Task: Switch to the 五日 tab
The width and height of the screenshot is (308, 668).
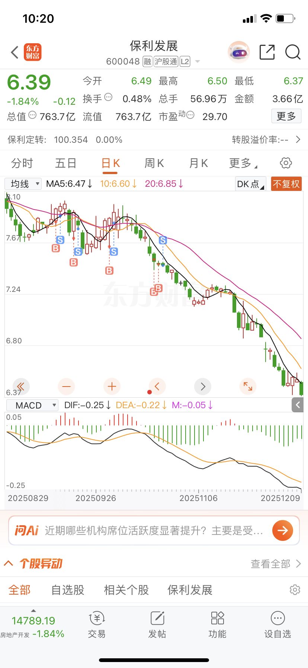Action: [66, 163]
